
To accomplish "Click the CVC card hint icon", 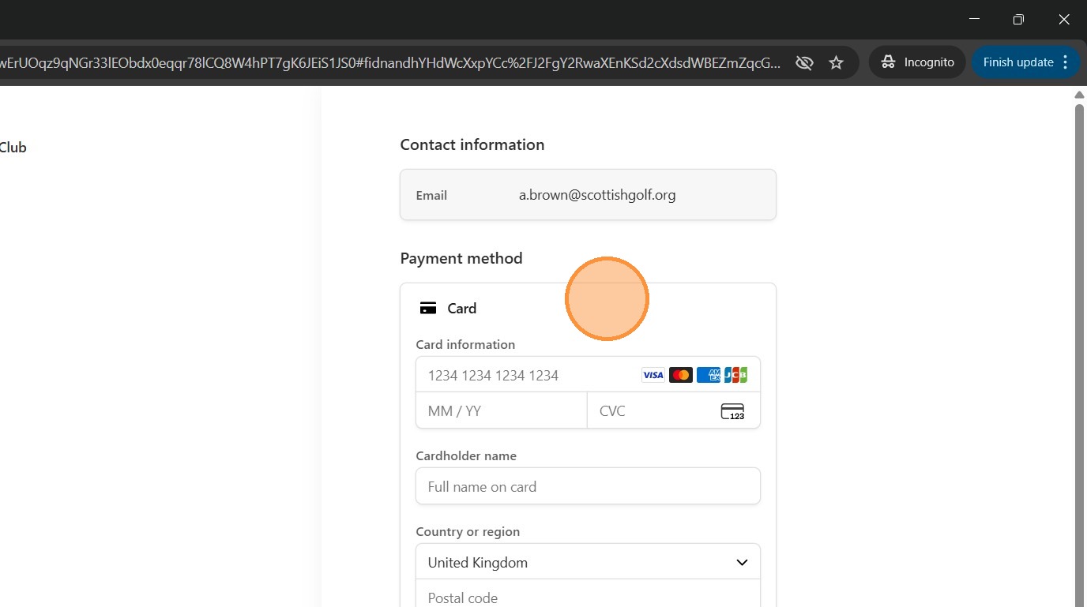I will click(x=732, y=411).
